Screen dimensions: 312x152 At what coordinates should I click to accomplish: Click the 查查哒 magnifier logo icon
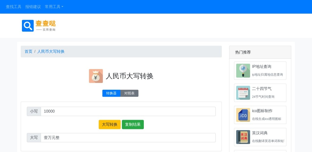click(x=28, y=26)
